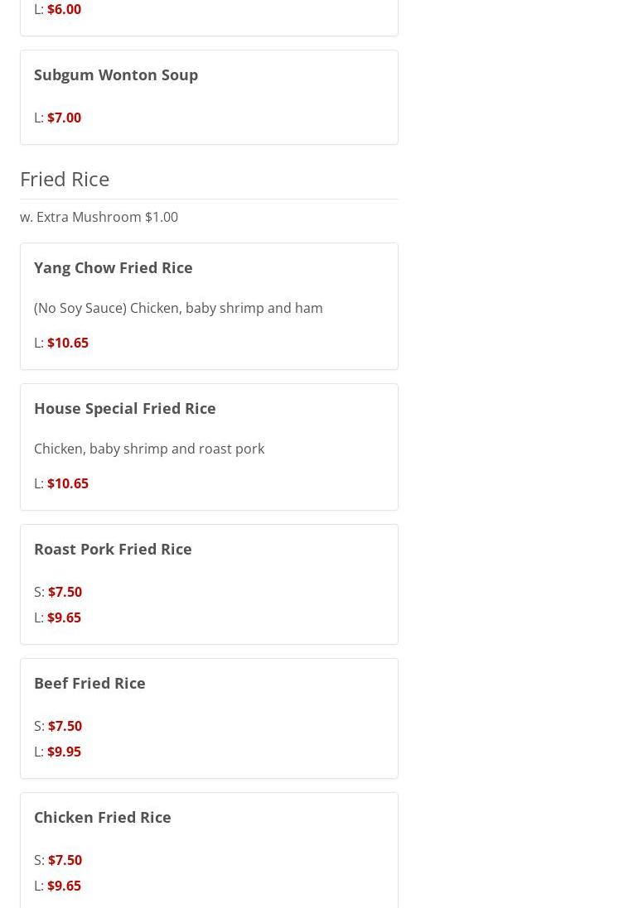Click the Yang Chow Fried Rice description text
Image resolution: width=638 pixels, height=908 pixels.
point(178,308)
